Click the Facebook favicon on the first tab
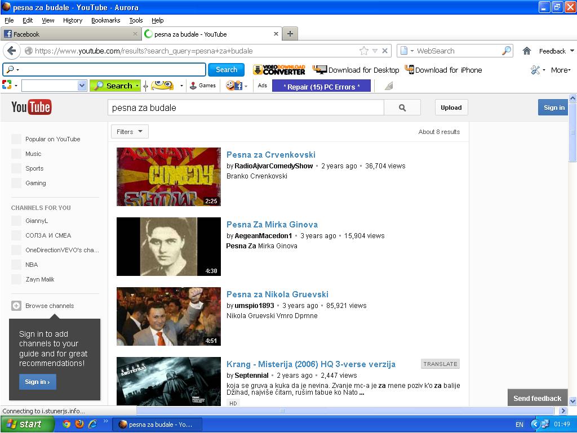 pos(8,34)
